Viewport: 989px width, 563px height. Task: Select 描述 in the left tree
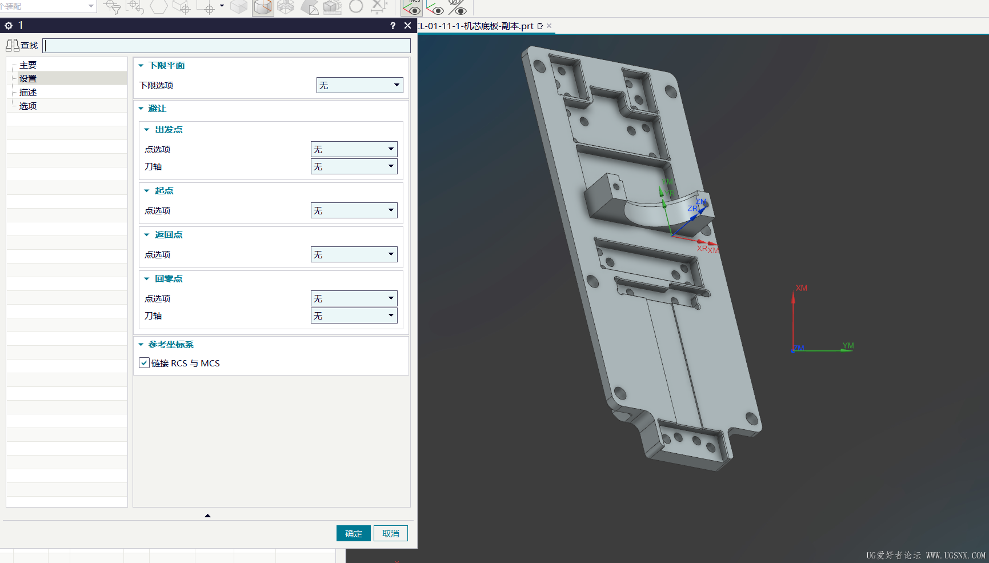[28, 93]
